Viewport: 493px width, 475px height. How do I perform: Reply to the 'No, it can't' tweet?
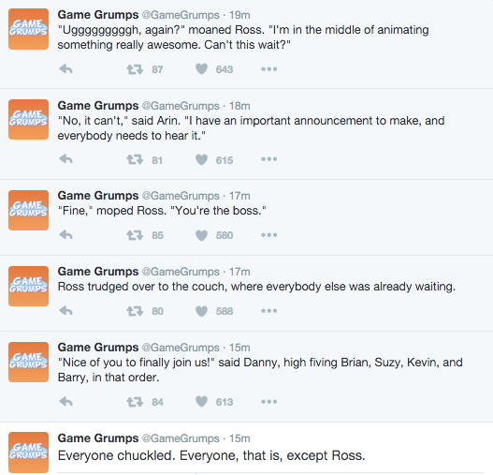pyautogui.click(x=66, y=159)
